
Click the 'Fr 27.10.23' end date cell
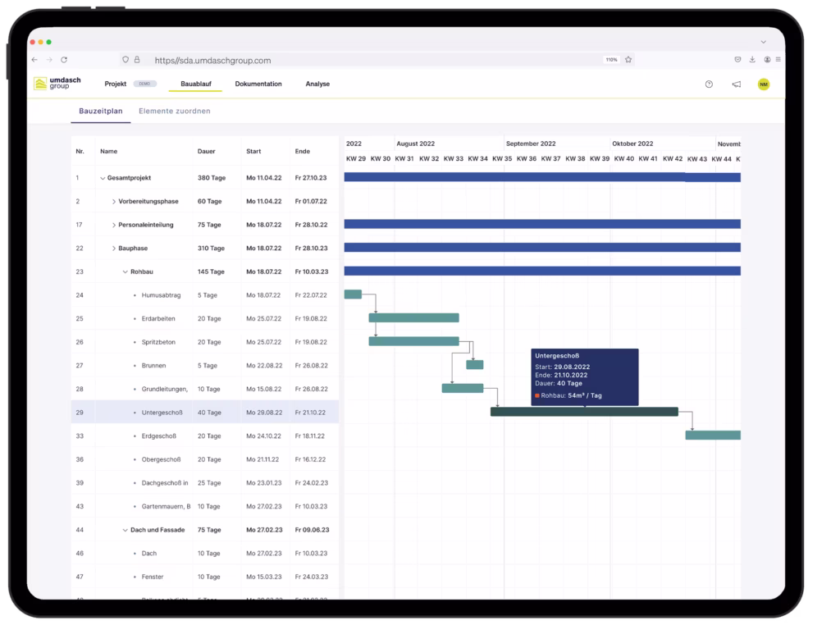click(x=311, y=178)
